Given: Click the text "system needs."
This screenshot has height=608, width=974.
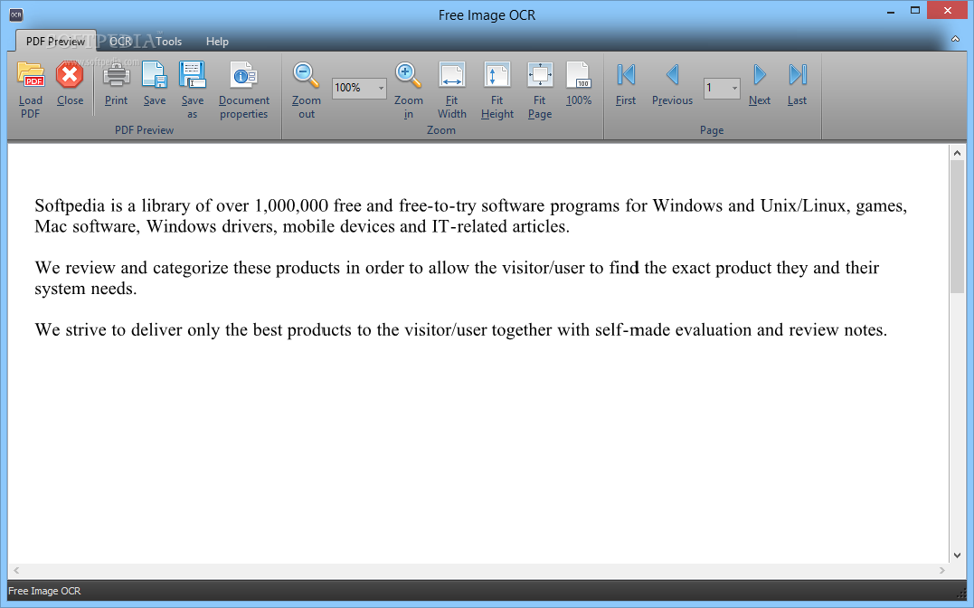Looking at the screenshot, I should point(86,289).
